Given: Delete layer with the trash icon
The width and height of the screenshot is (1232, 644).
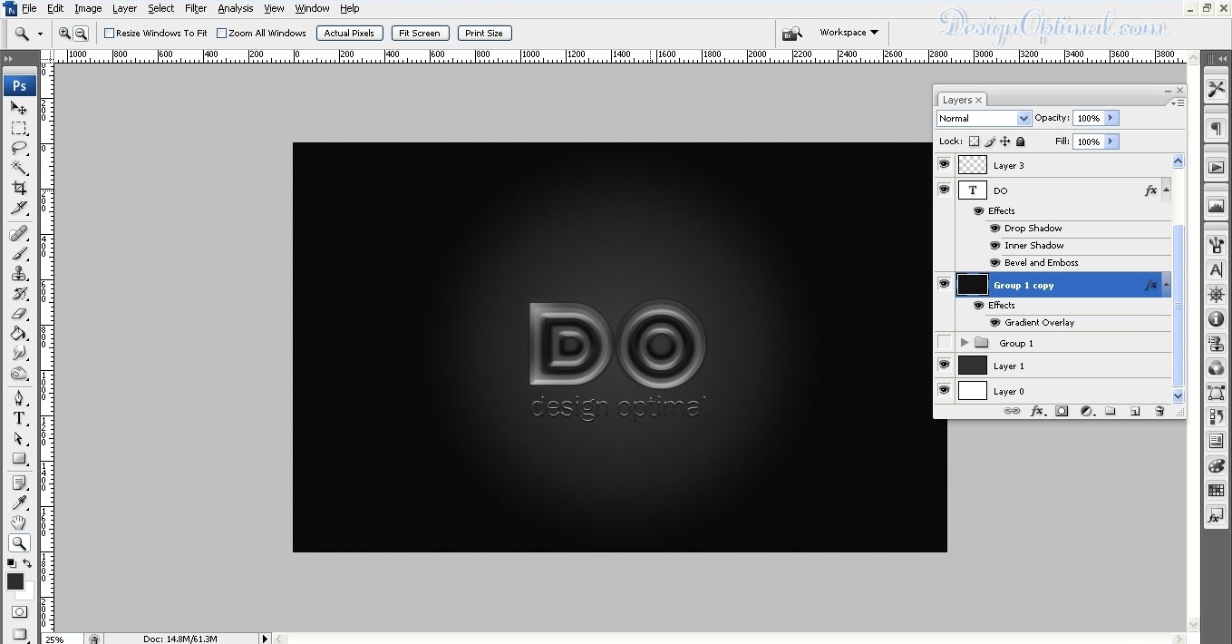Looking at the screenshot, I should tap(1159, 411).
